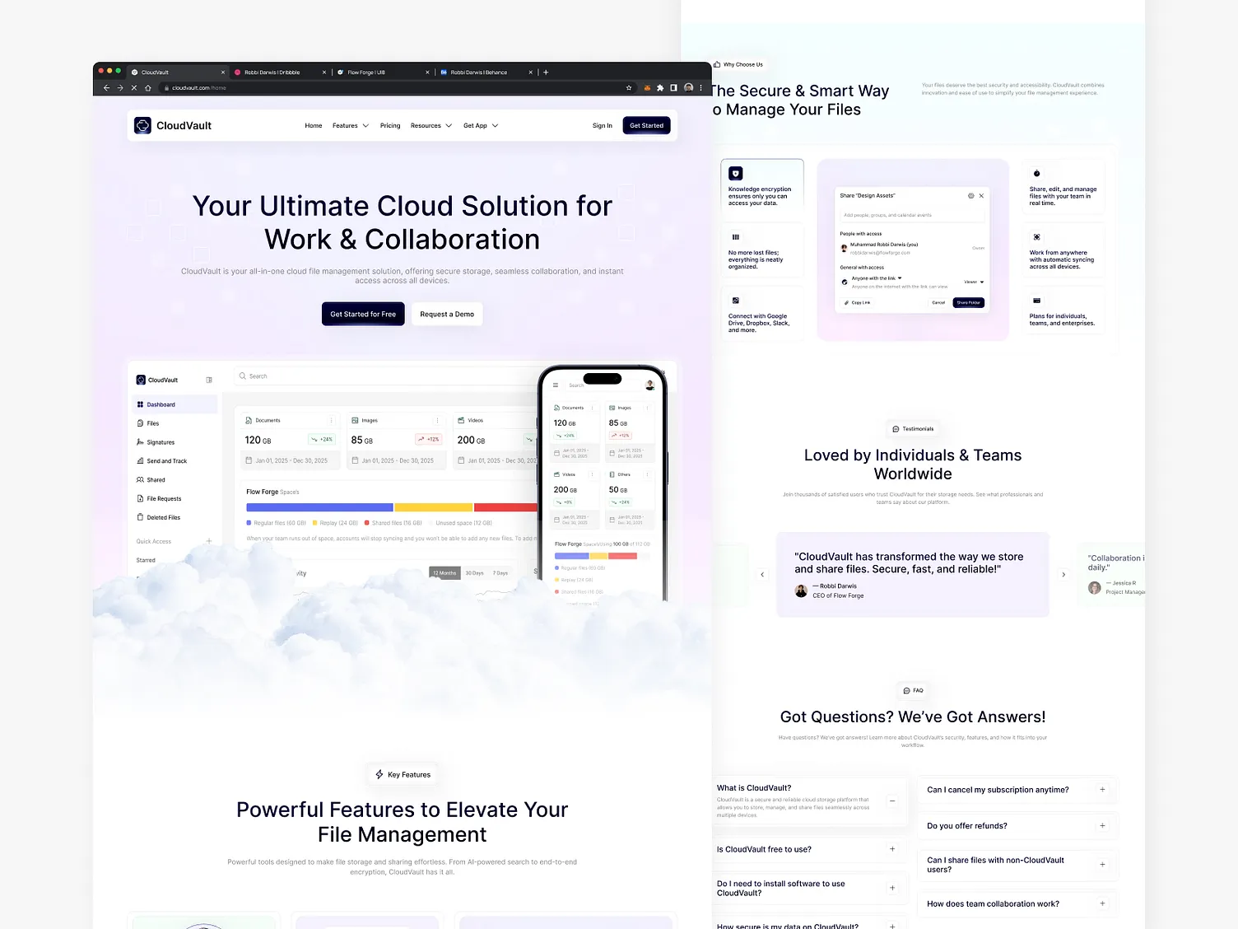The width and height of the screenshot is (1238, 929).
Task: Click the blue Regular files storage bar segment
Action: pyautogui.click(x=319, y=507)
